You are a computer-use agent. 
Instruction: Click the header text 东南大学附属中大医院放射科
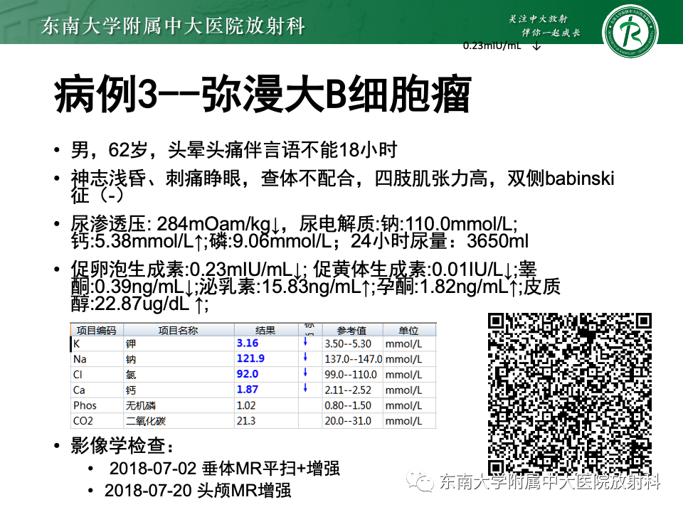coord(173,26)
